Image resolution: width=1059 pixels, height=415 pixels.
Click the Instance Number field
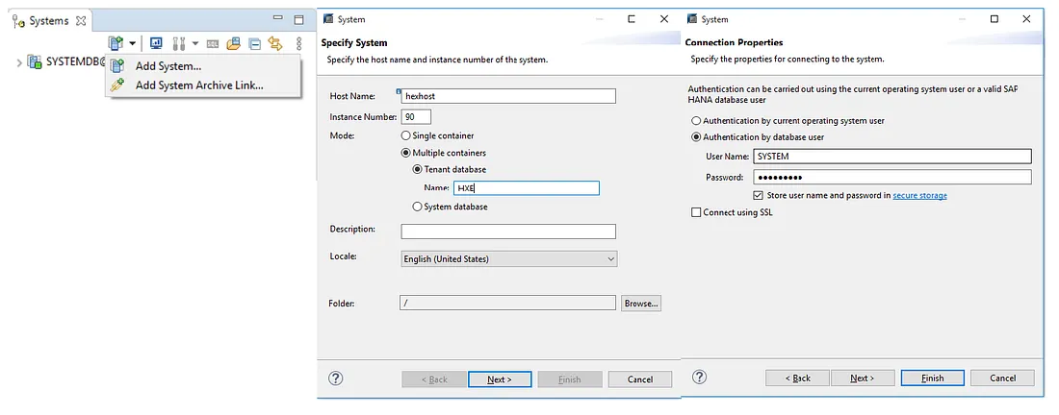pos(416,116)
